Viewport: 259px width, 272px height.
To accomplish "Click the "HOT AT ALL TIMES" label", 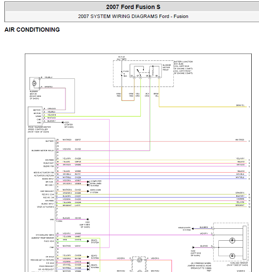I will pos(121,58).
